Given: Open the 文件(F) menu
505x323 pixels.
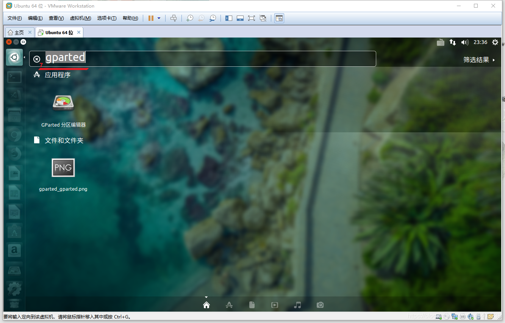Looking at the screenshot, I should click(14, 18).
